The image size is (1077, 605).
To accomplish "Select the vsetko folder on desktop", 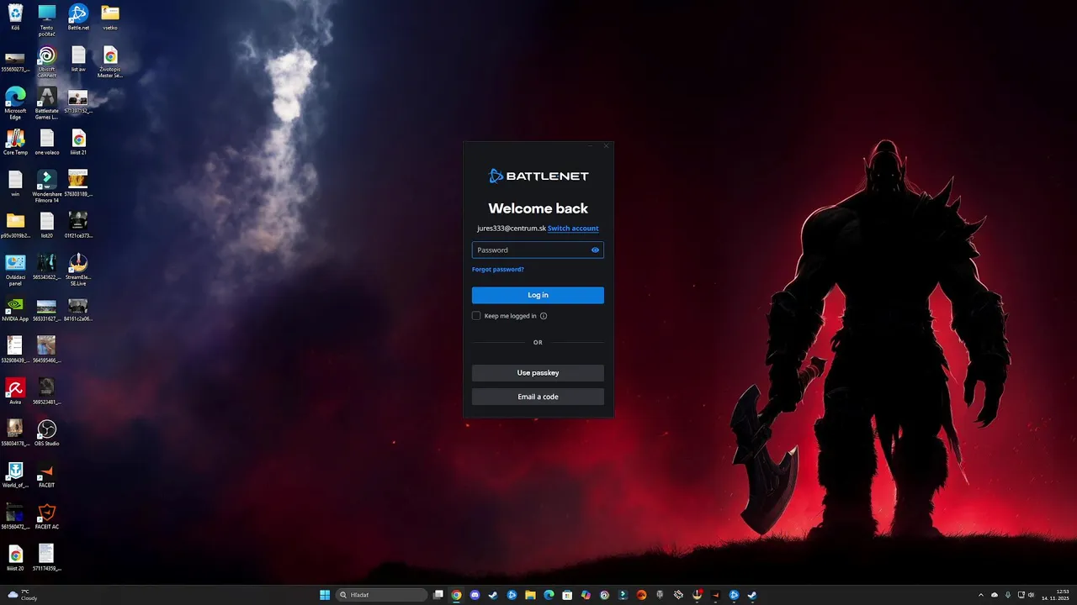I will coord(109,17).
